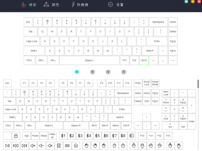This screenshot has width=202, height=151.
Task: Select the mouse cursor move left icon
Action: pos(151,146)
